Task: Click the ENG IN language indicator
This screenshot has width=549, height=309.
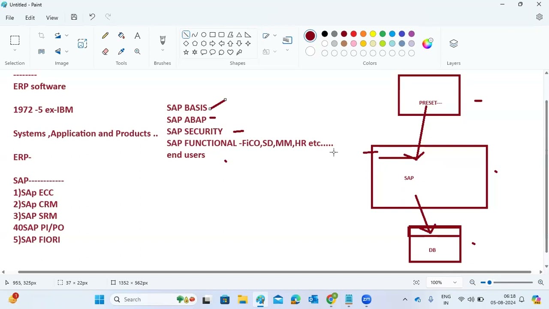Action: (x=446, y=299)
